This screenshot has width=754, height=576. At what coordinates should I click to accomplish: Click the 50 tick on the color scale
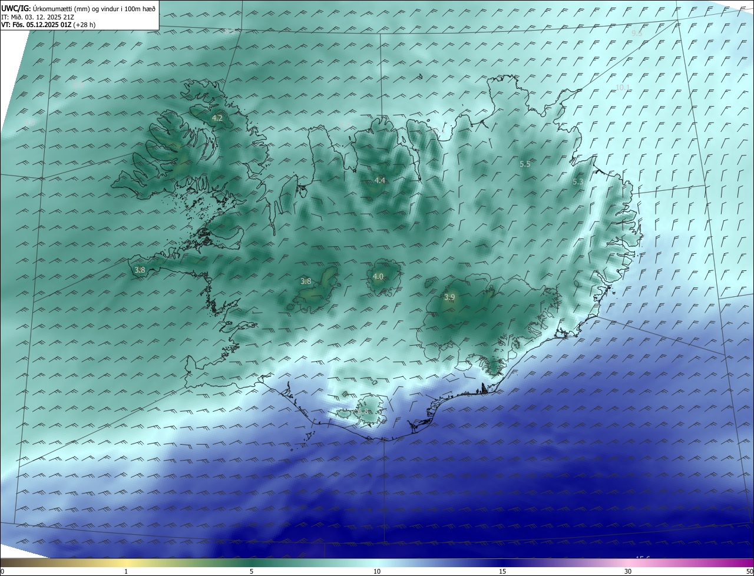pos(749,571)
